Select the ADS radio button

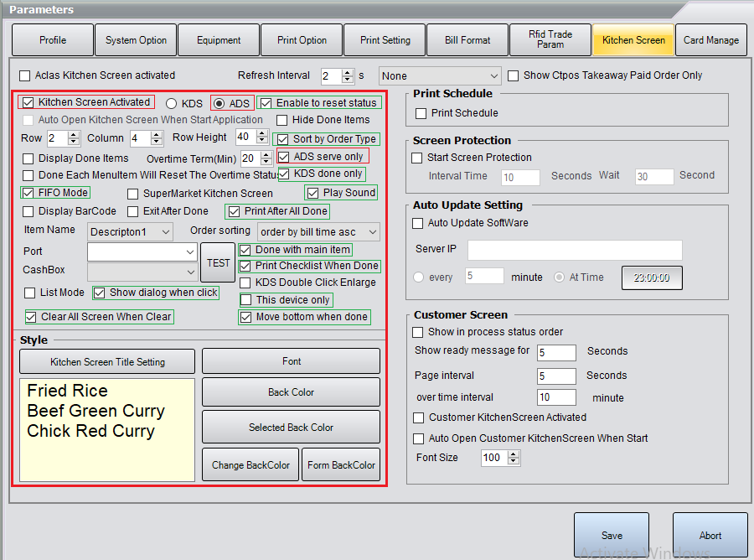219,103
